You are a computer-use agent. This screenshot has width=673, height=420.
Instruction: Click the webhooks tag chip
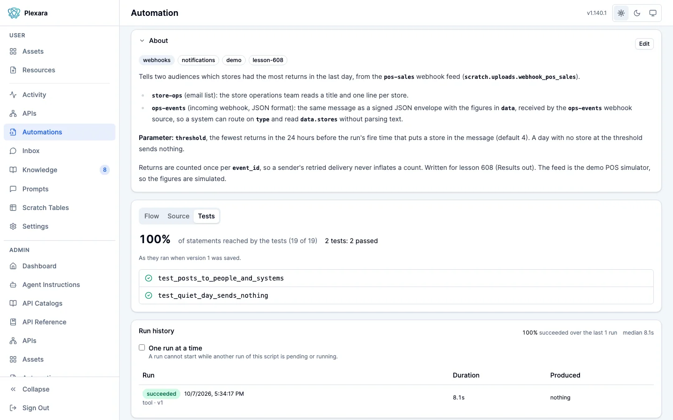tap(157, 60)
